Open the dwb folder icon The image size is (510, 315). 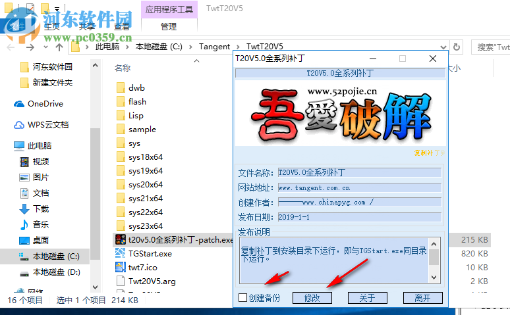[121, 87]
